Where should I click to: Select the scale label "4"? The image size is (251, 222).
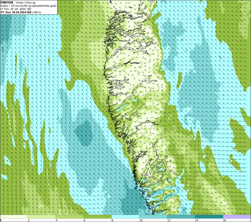[x=56, y=220]
